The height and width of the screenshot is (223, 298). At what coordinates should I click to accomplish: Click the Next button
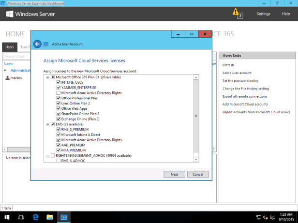(x=174, y=174)
